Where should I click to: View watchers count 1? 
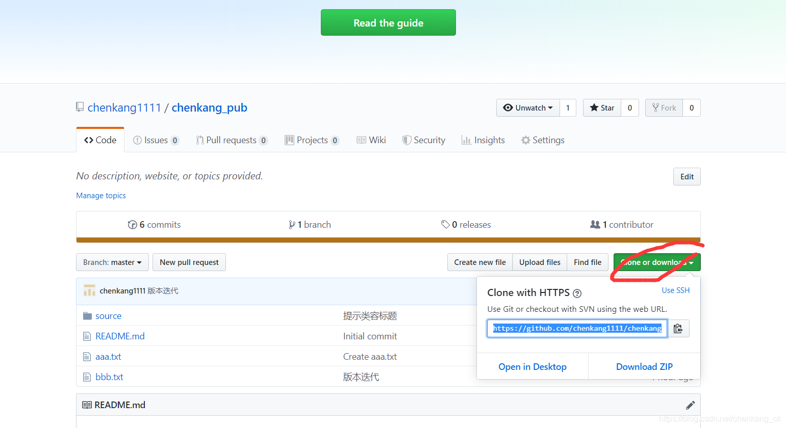click(568, 108)
